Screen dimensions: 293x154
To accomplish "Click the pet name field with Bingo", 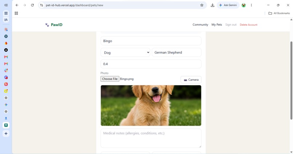I will [x=151, y=41].
